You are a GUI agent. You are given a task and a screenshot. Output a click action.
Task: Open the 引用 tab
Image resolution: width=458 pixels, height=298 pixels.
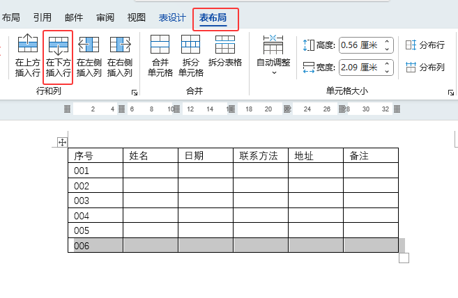(43, 18)
